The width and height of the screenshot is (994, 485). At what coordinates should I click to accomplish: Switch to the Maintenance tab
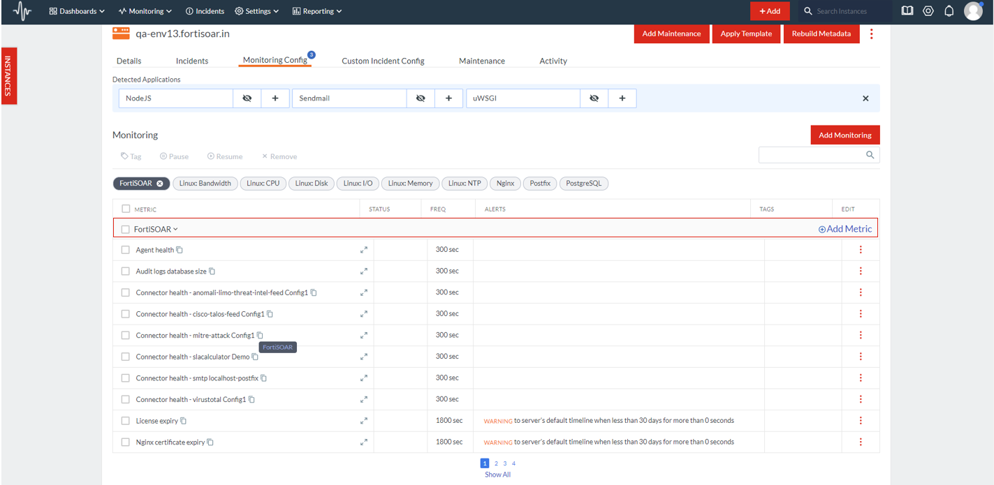[482, 61]
